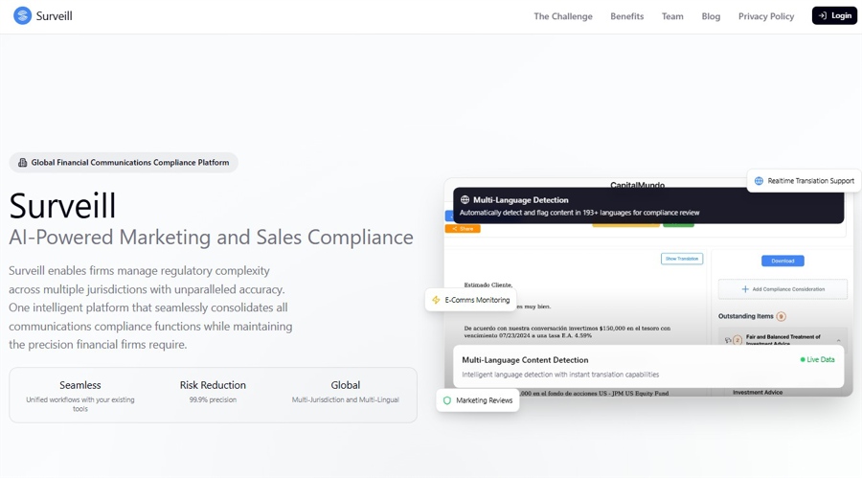Image resolution: width=862 pixels, height=478 pixels.
Task: Click the Outstanding Items count badge
Action: pos(781,316)
